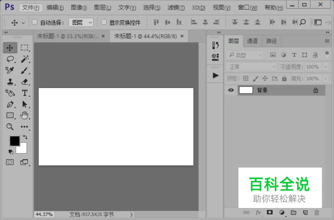Swap foreground and background colors
The height and width of the screenshot is (220, 334).
25,137
